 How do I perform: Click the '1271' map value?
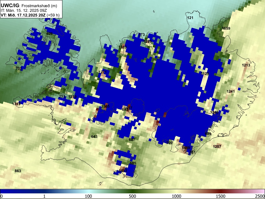[103, 72]
